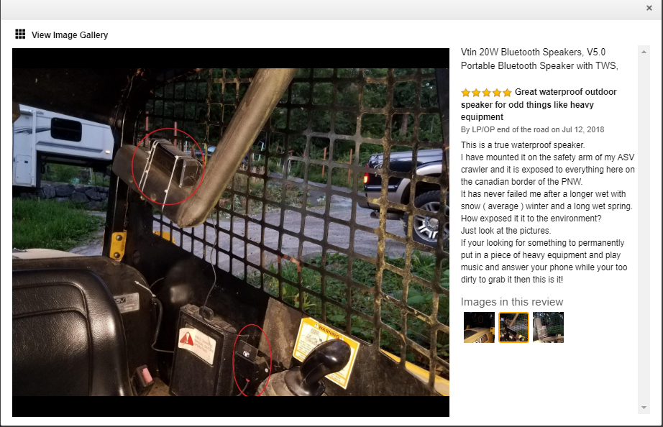The image size is (663, 427).
Task: Open the Vtin 20W Bluetooth Speakers product title
Action: [539, 59]
